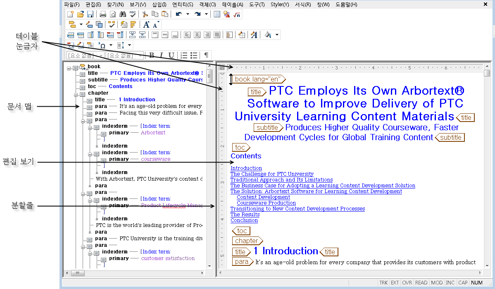Run the ABC spell check
Viewport: 495px width, 289px height.
[133, 14]
